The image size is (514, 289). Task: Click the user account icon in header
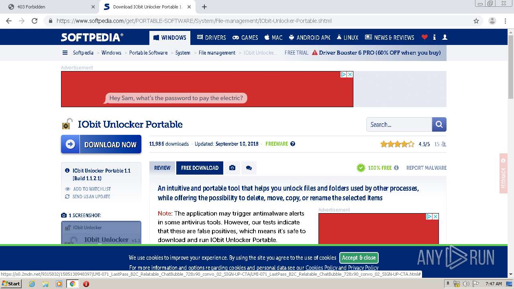pyautogui.click(x=445, y=37)
